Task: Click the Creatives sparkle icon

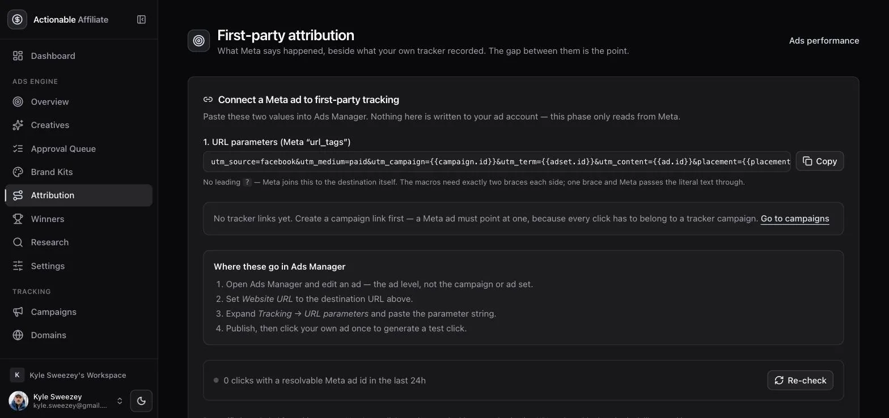Action: coord(18,125)
